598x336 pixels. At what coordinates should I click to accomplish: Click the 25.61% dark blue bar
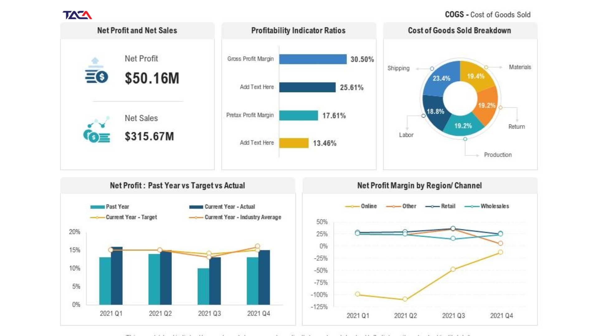tap(307, 87)
